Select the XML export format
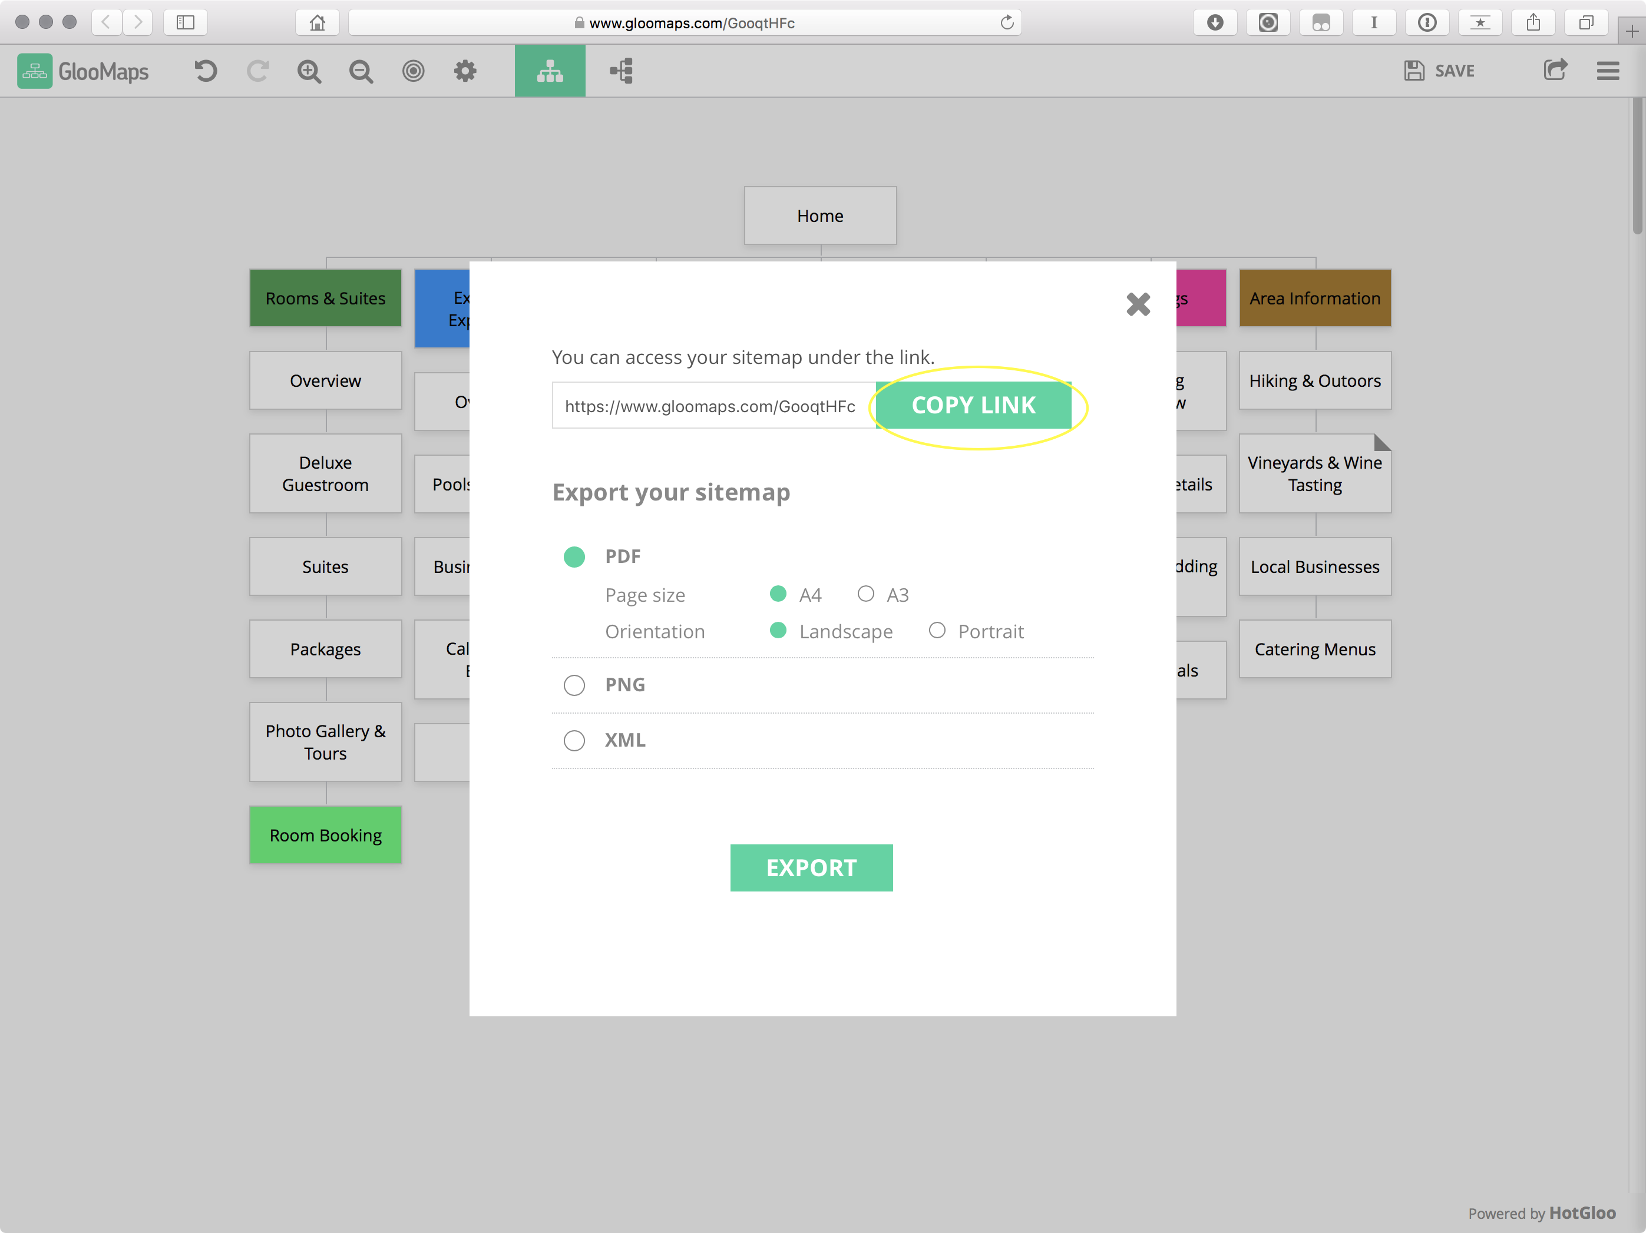Viewport: 1646px width, 1233px height. [x=574, y=741]
